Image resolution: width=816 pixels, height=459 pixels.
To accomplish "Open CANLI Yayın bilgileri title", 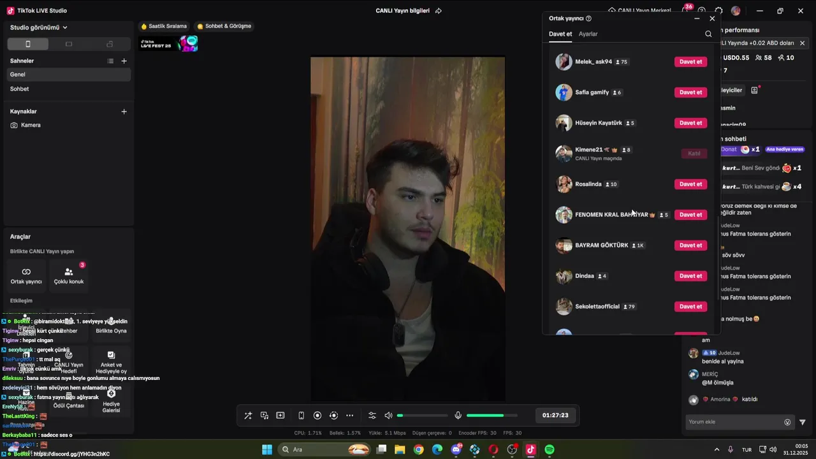I will point(403,11).
